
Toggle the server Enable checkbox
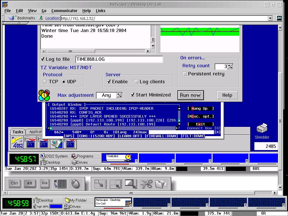click(109, 82)
